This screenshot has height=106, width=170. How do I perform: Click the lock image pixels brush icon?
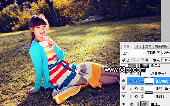[x=137, y=60]
